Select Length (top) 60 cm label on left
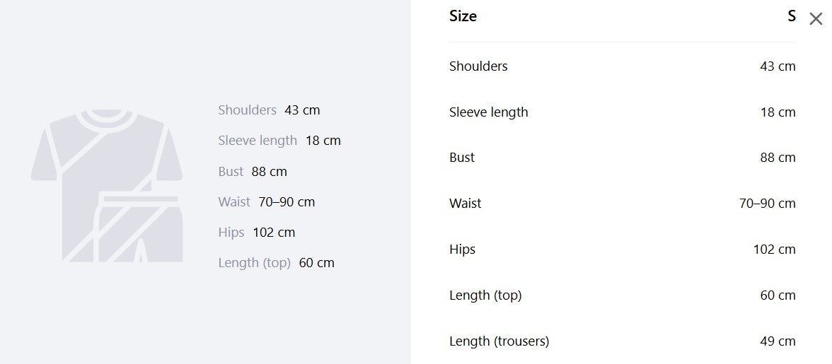832x364 pixels. tap(276, 263)
